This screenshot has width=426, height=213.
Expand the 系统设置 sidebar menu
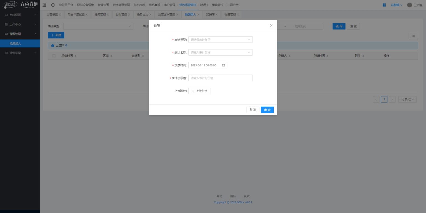20,15
